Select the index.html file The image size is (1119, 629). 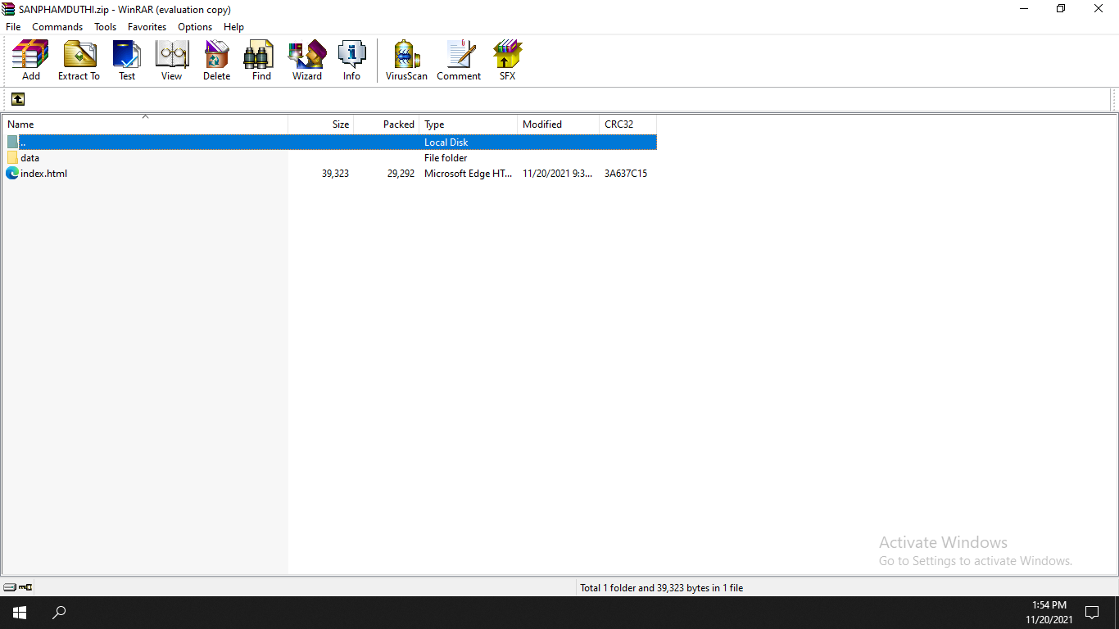tap(43, 174)
